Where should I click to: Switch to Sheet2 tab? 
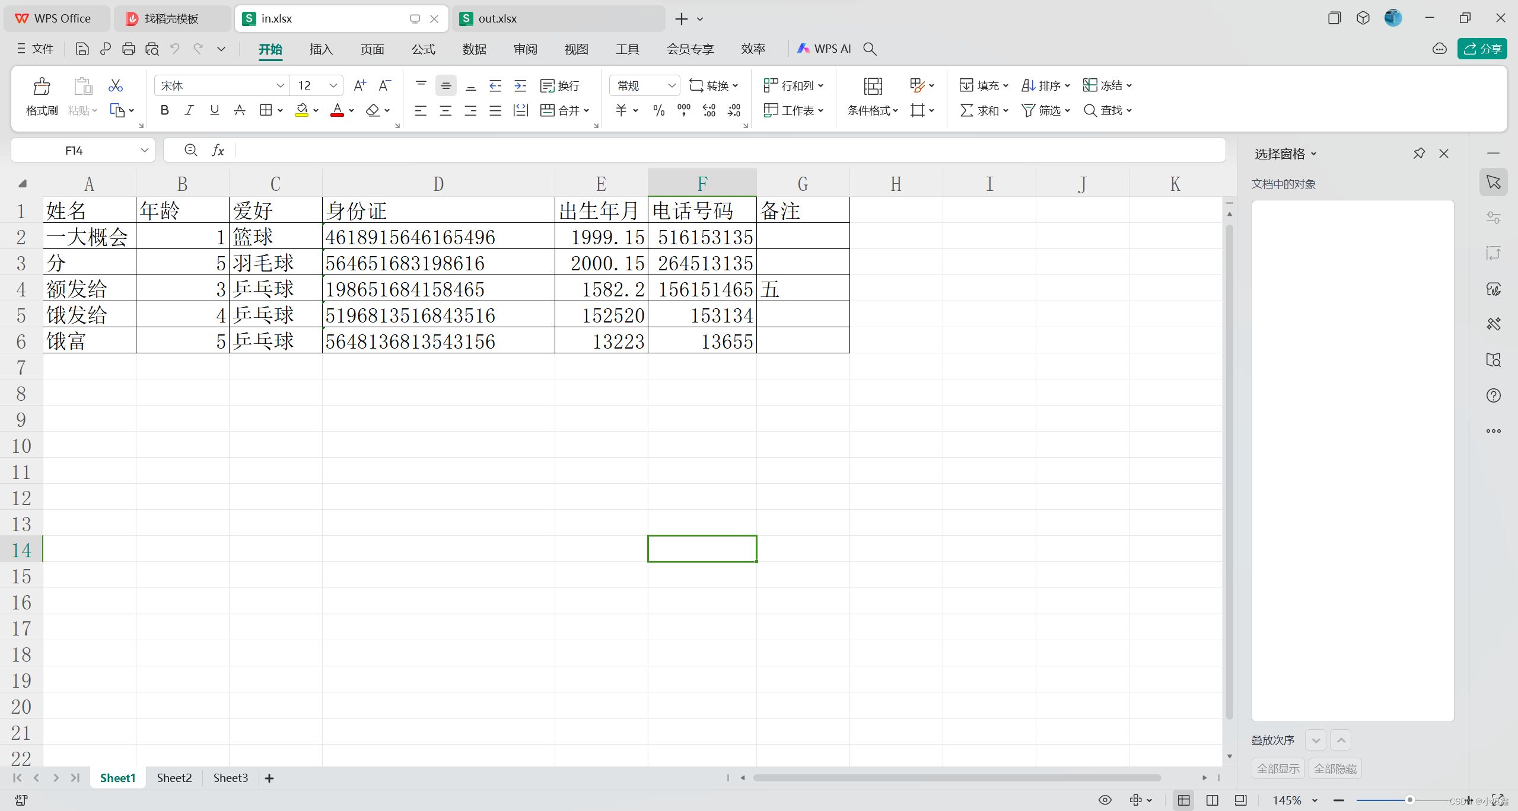[174, 778]
